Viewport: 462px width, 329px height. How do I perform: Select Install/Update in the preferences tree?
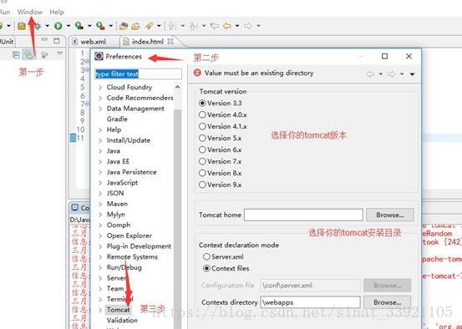pyautogui.click(x=129, y=140)
